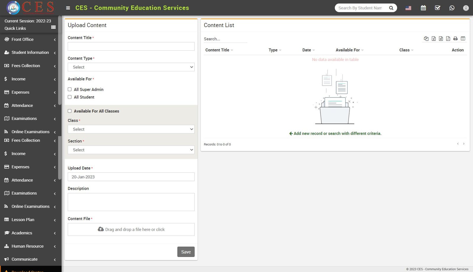Open the Class select dropdown

pos(131,129)
